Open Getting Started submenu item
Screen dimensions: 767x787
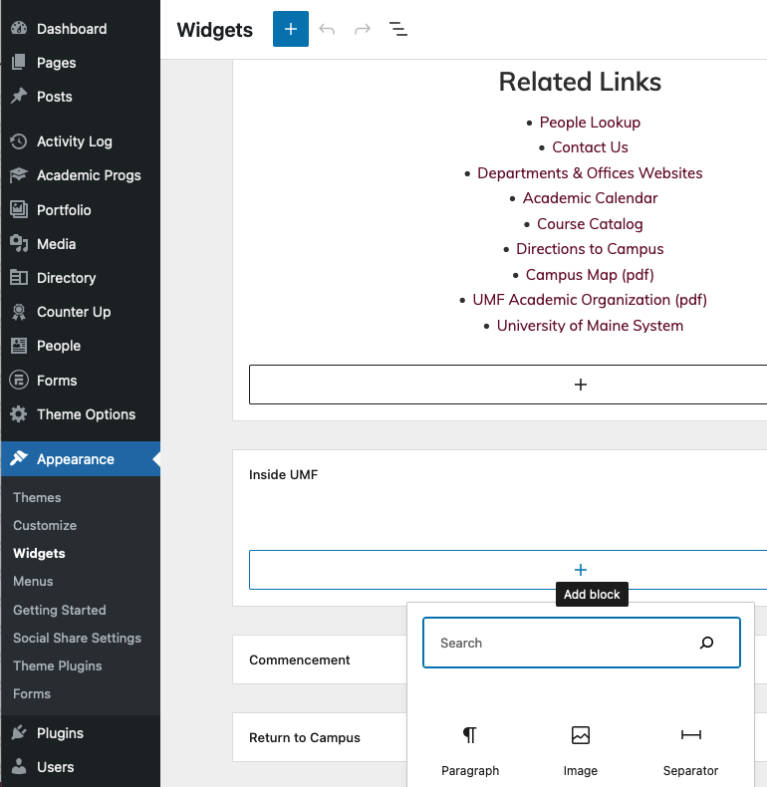click(x=60, y=610)
